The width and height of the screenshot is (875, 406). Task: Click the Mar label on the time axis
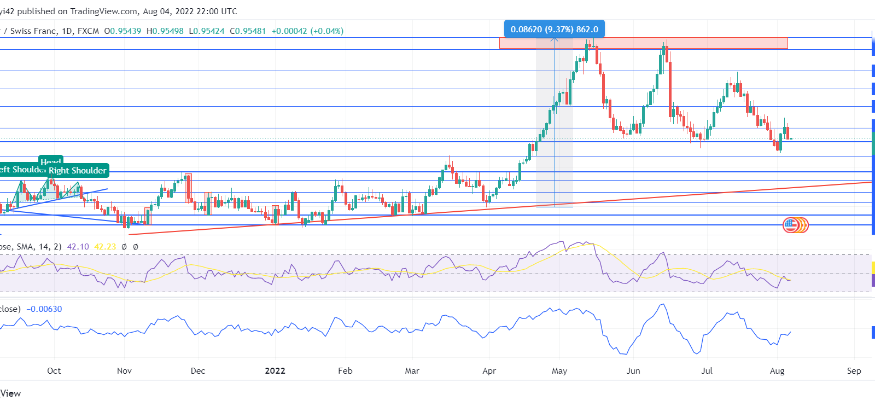click(x=412, y=371)
